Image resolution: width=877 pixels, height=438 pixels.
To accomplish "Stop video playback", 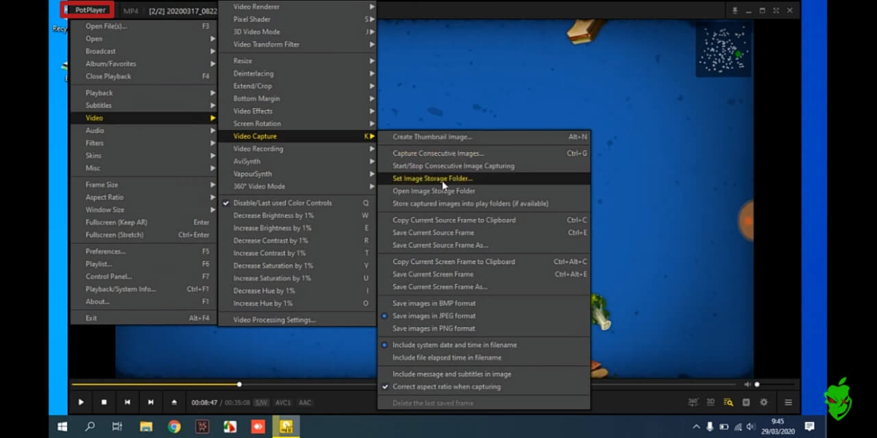I will point(104,402).
